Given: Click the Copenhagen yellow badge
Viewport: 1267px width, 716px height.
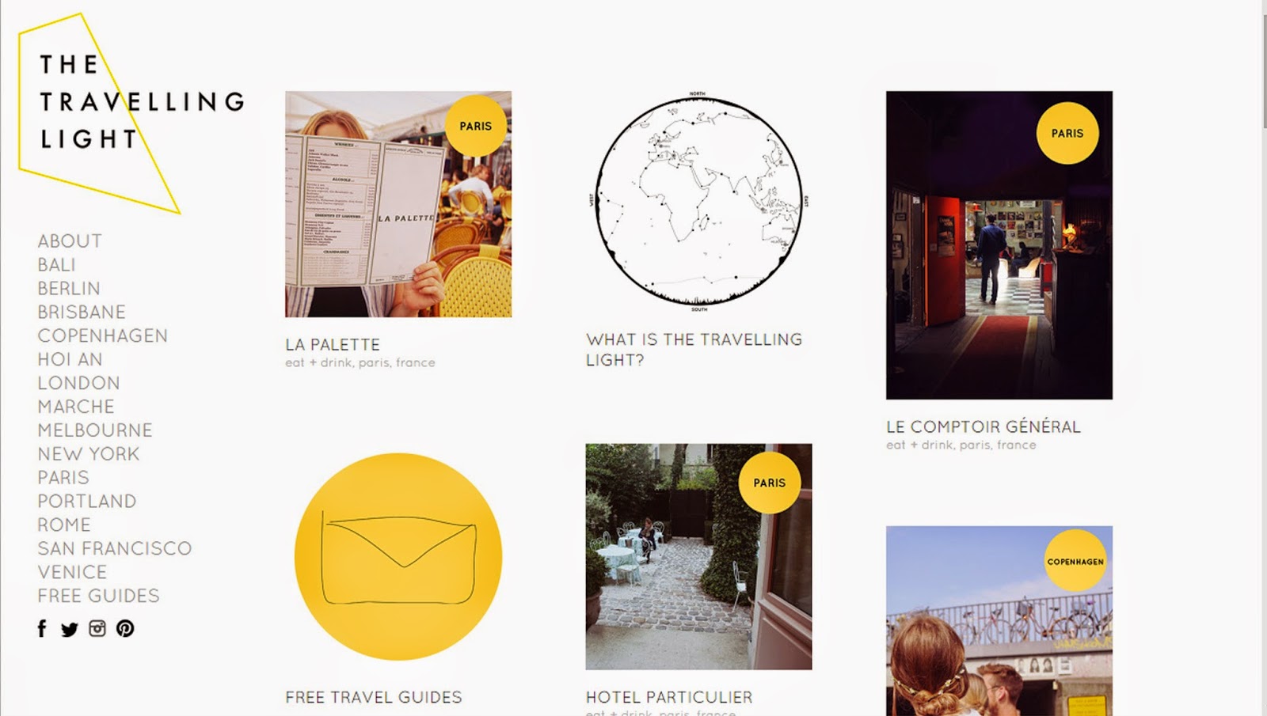Looking at the screenshot, I should coord(1075,561).
